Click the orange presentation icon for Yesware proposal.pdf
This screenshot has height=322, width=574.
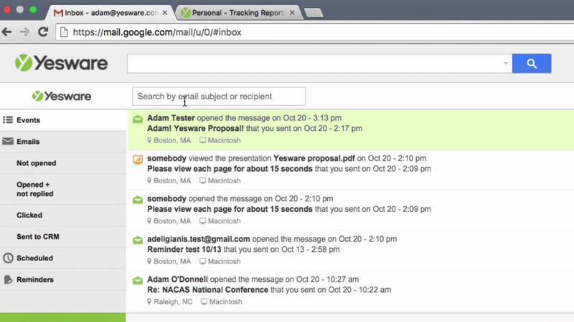(x=138, y=159)
